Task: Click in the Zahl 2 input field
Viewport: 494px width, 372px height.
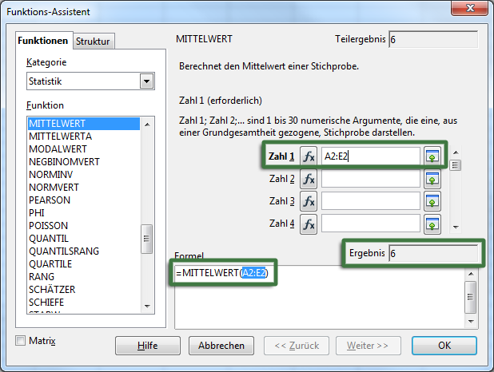Action: click(370, 179)
